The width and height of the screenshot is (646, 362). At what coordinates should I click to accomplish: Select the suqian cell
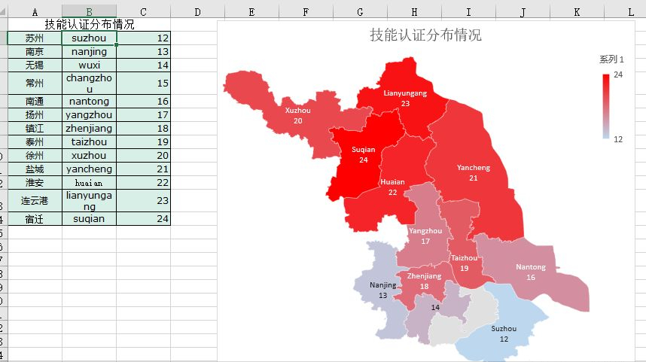tap(89, 219)
